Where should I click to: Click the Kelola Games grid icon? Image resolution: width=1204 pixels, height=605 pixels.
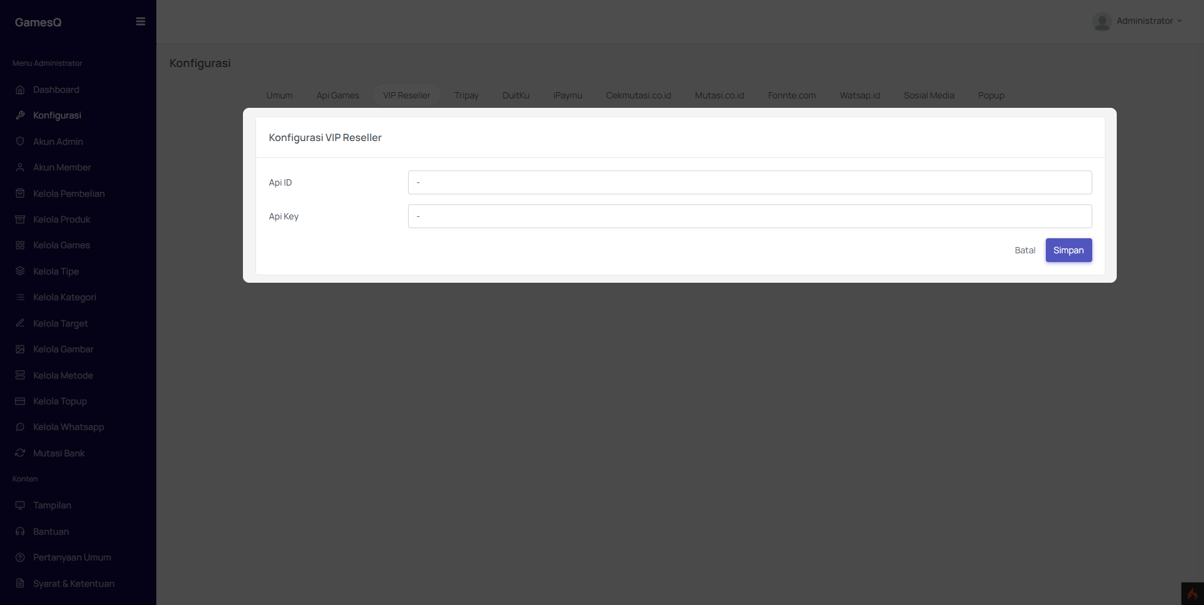coord(20,245)
